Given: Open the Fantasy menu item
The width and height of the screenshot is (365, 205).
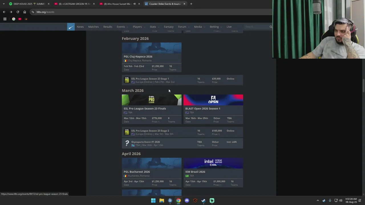Looking at the screenshot, I should 169,27.
